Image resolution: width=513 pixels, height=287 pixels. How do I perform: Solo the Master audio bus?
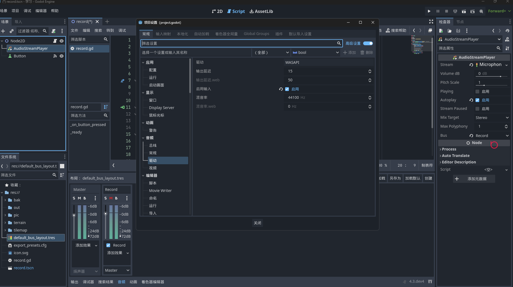click(x=74, y=198)
